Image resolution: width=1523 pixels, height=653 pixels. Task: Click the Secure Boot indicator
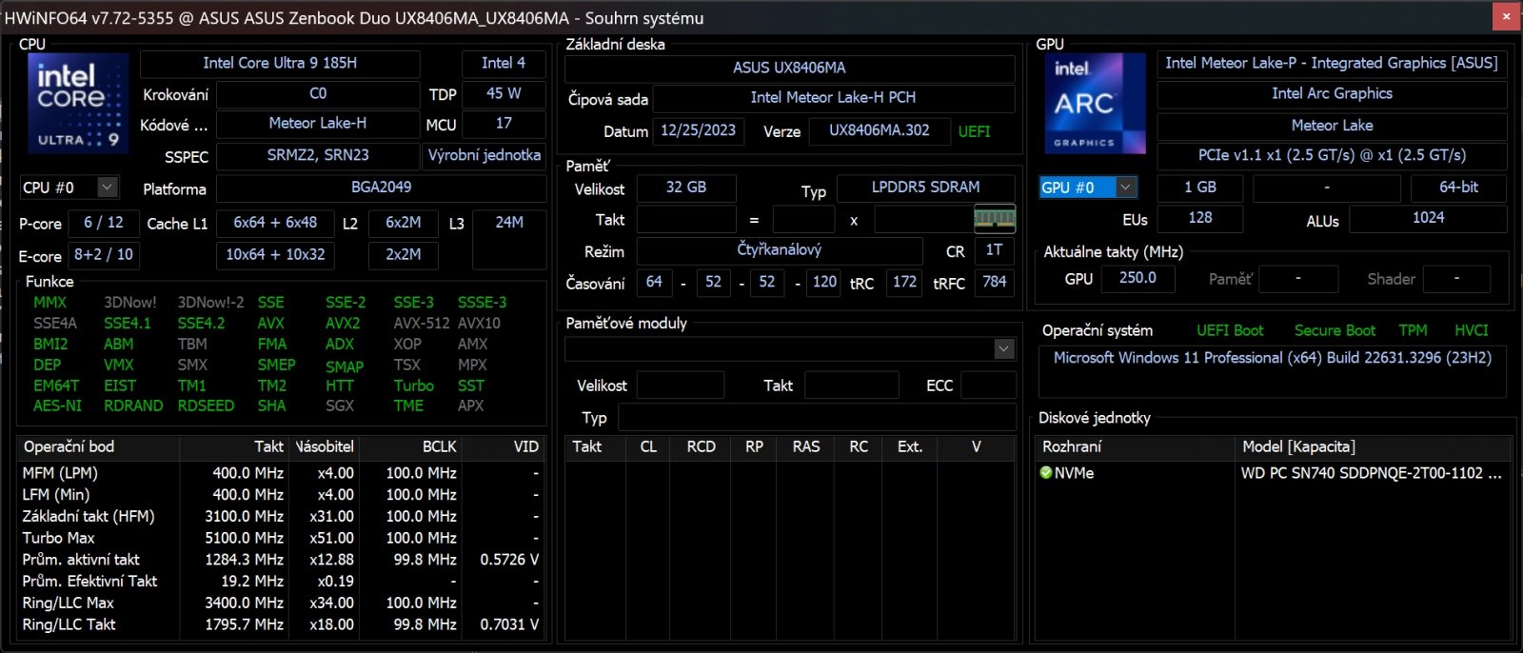[1335, 331]
